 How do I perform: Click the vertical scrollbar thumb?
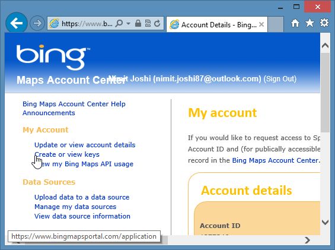click(325, 93)
